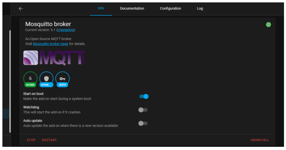Switch to the Documentation tab
The image size is (286, 150).
tap(132, 8)
